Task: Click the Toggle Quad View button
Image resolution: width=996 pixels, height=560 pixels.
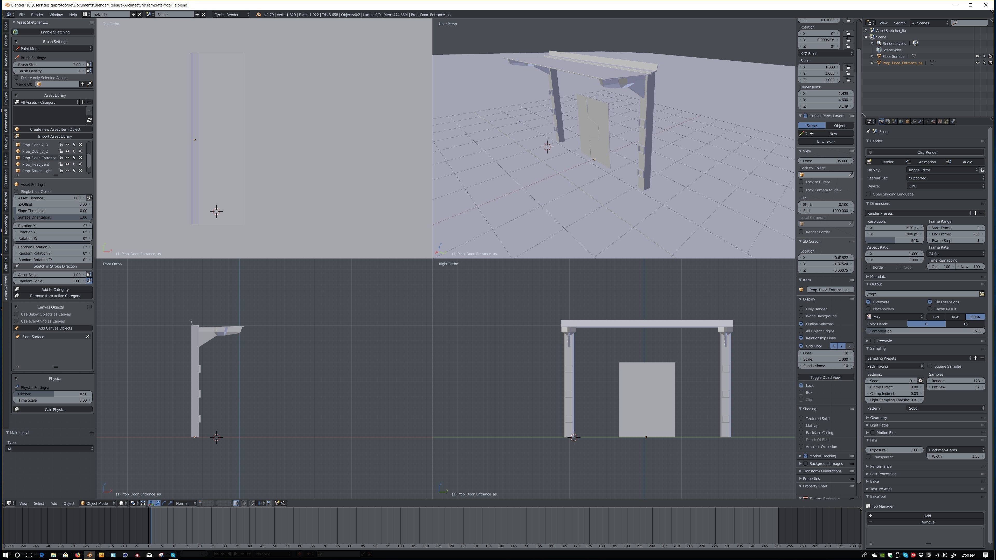Action: click(826, 377)
